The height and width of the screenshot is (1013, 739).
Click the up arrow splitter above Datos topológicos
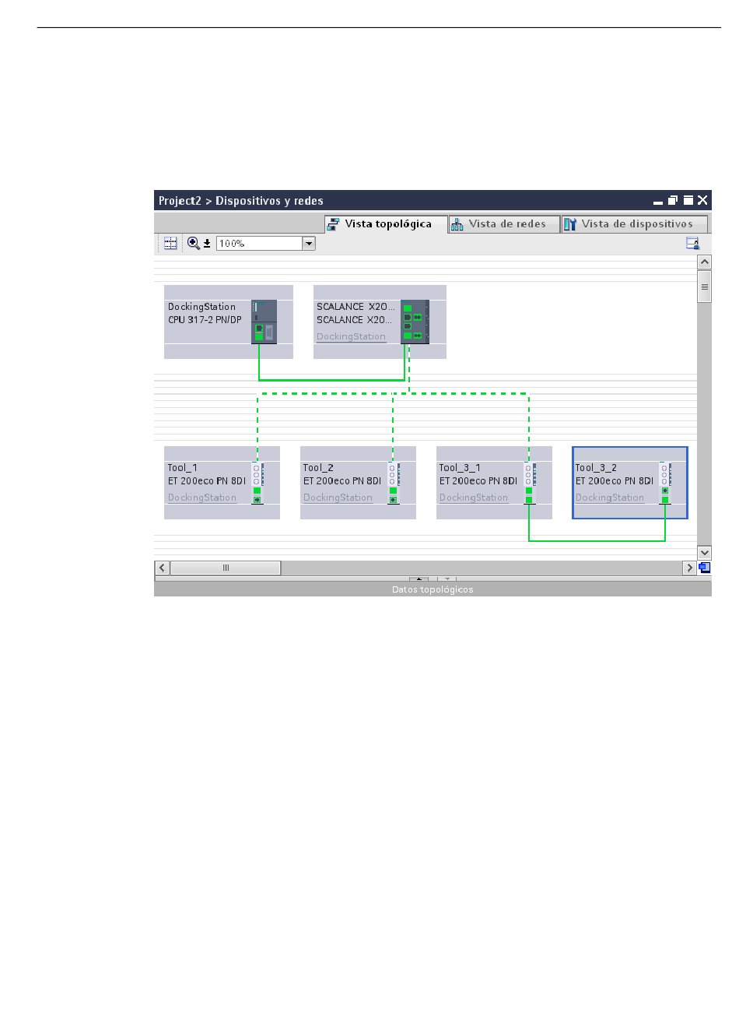tap(419, 579)
